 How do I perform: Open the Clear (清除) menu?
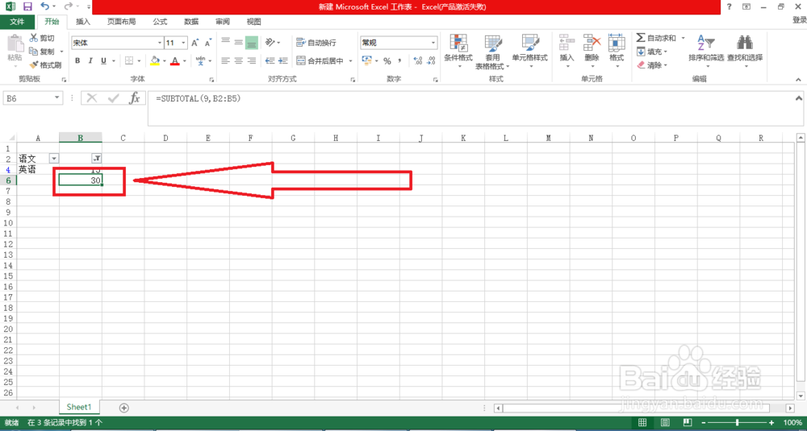point(652,65)
